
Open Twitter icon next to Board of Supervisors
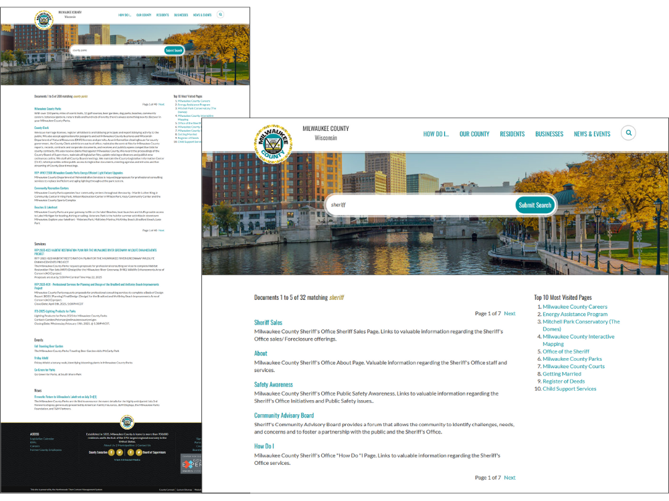point(138,452)
